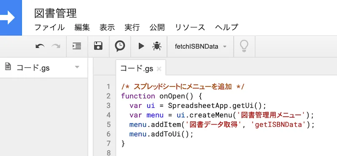Click line number 7 in the gutter
337x156 pixels.
pos(108,143)
